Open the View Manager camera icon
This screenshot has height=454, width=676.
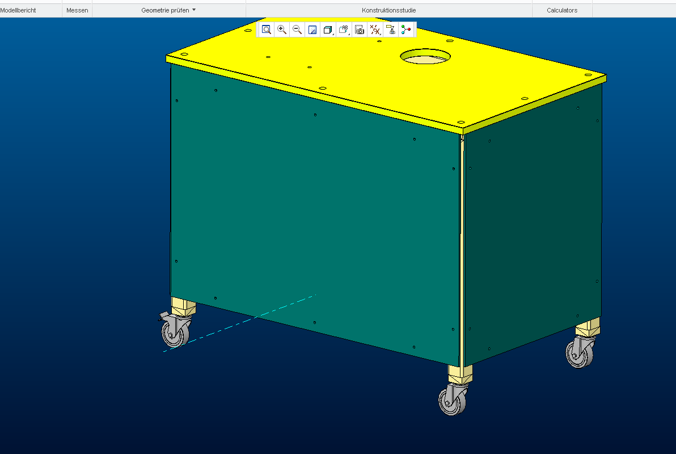tap(360, 30)
